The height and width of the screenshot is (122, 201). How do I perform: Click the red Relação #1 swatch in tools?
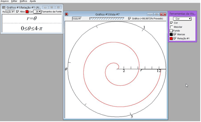(171, 38)
